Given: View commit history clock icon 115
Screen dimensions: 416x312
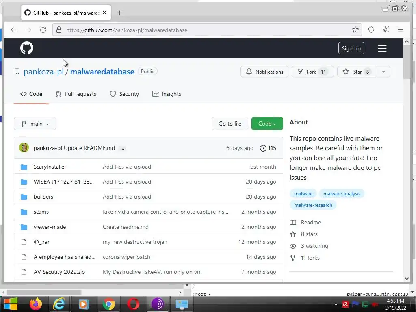Looking at the screenshot, I should click(x=268, y=148).
